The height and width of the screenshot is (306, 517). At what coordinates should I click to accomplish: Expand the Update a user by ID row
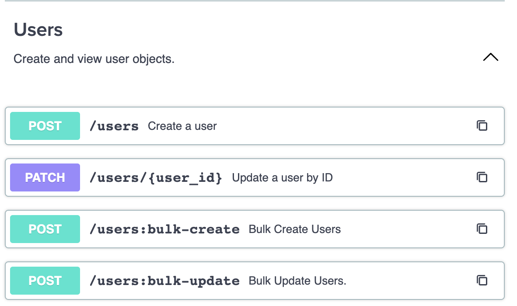pos(255,177)
